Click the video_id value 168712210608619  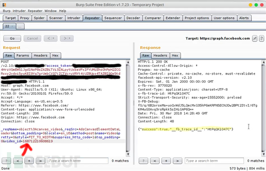coord(38,141)
